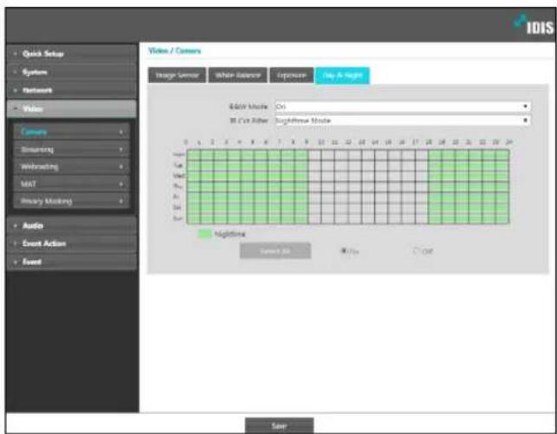Click the IDIS logo

click(534, 25)
